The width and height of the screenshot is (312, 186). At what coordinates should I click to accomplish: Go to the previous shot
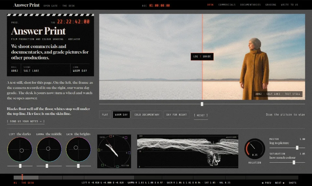pos(266,183)
